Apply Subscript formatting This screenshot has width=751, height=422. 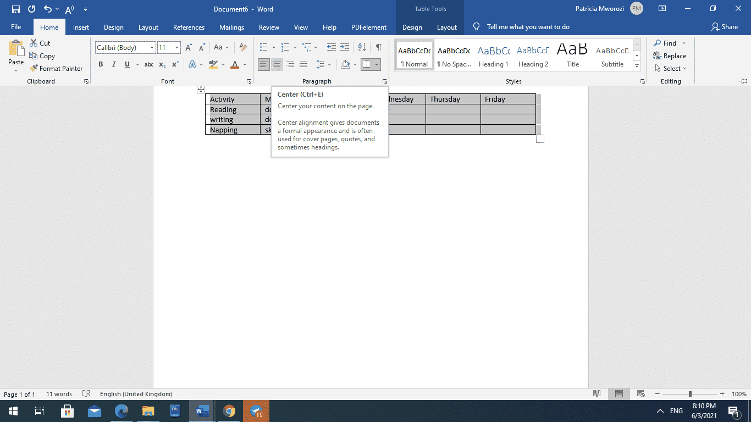pyautogui.click(x=162, y=64)
